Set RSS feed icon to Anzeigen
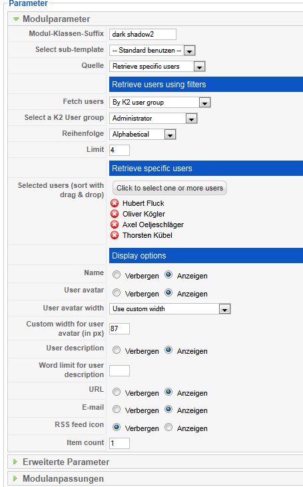Image resolution: width=303 pixels, height=487 pixels. pyautogui.click(x=168, y=427)
